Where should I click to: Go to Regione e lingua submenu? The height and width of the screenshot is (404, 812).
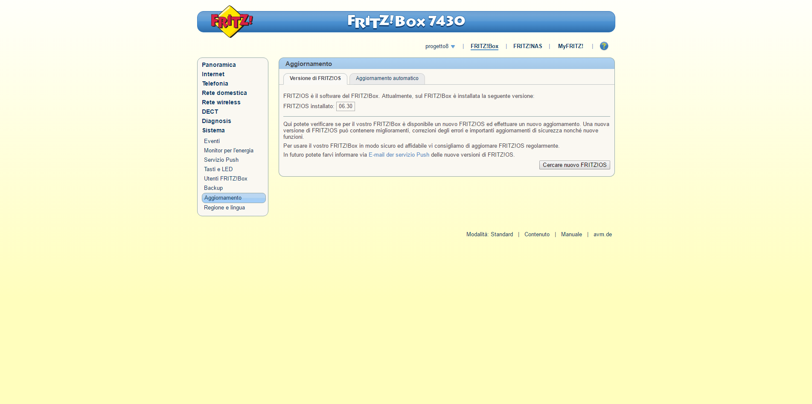coord(224,207)
